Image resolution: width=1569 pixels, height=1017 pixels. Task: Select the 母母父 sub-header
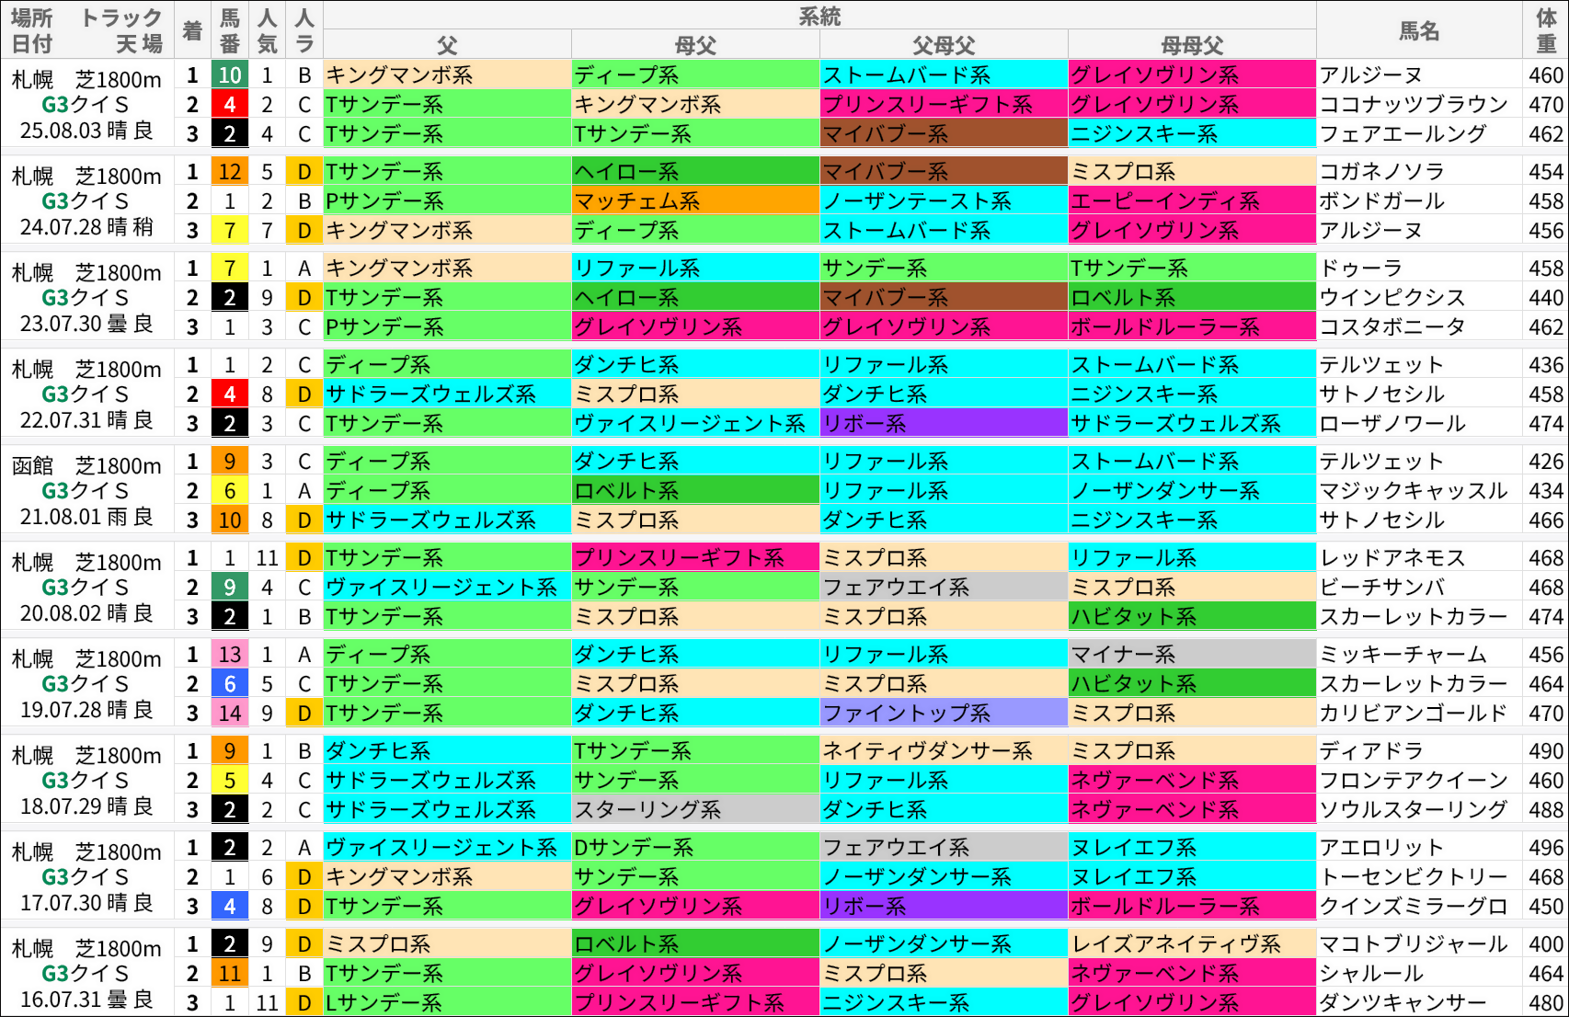point(1192,45)
